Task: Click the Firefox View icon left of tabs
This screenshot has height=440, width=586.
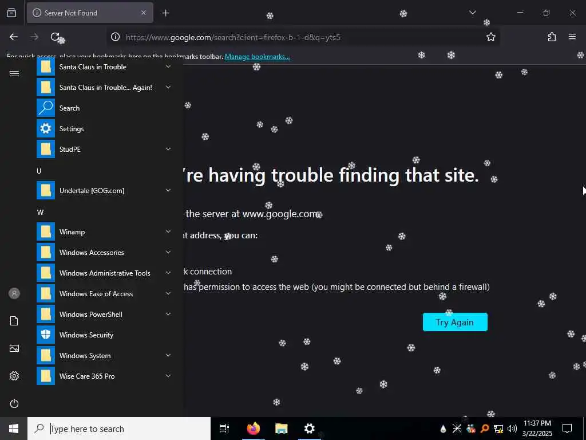Action: pos(11,13)
